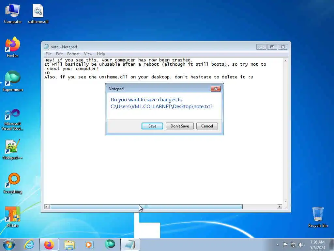Viewport: 334px width, 251px height.
Task: Open the clock showing 7:26 AM
Action: [317, 245]
